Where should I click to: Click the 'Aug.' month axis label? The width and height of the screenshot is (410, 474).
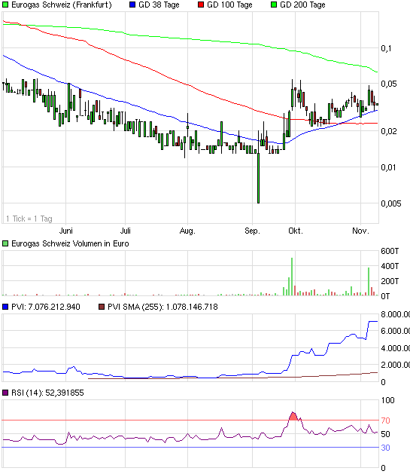[187, 231]
